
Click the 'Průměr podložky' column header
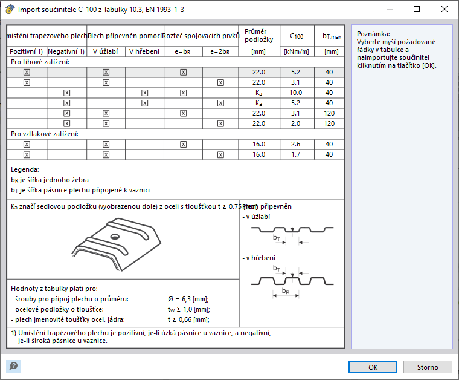coord(259,36)
